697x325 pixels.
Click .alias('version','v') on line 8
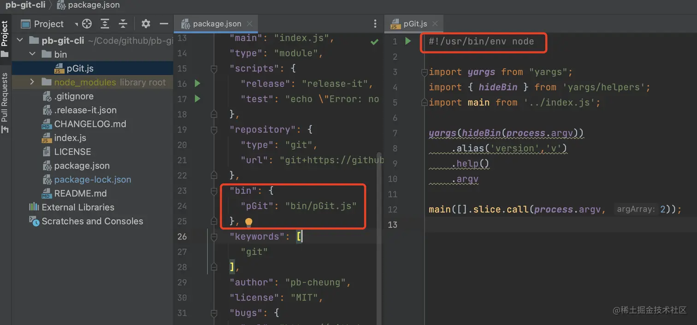[x=509, y=148]
